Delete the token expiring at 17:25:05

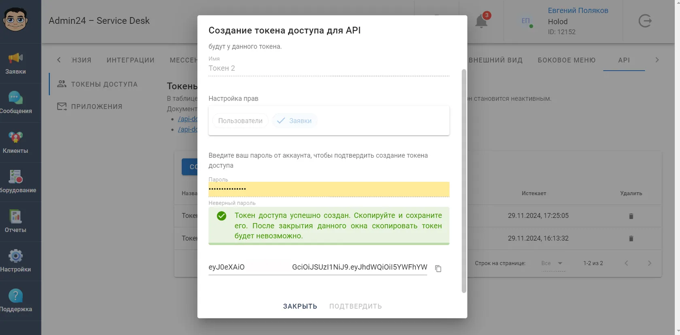click(631, 216)
